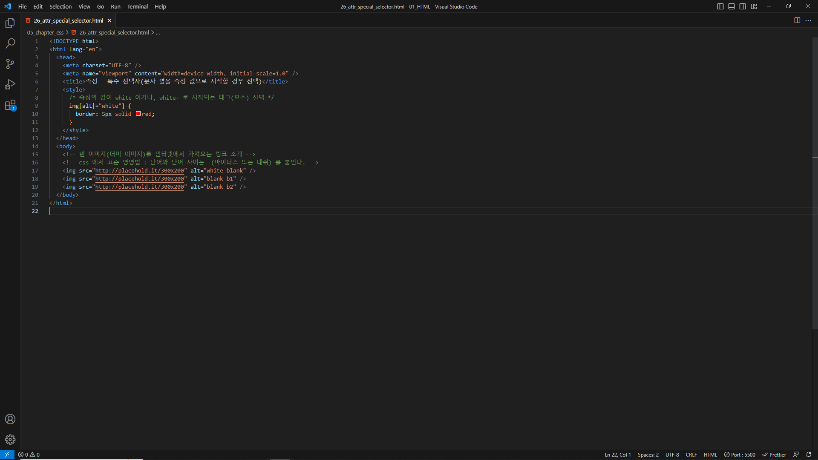Open the Explorer view in activity bar
The height and width of the screenshot is (460, 818).
10,23
